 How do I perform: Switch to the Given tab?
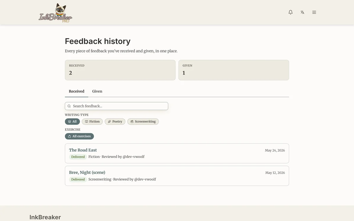(97, 91)
